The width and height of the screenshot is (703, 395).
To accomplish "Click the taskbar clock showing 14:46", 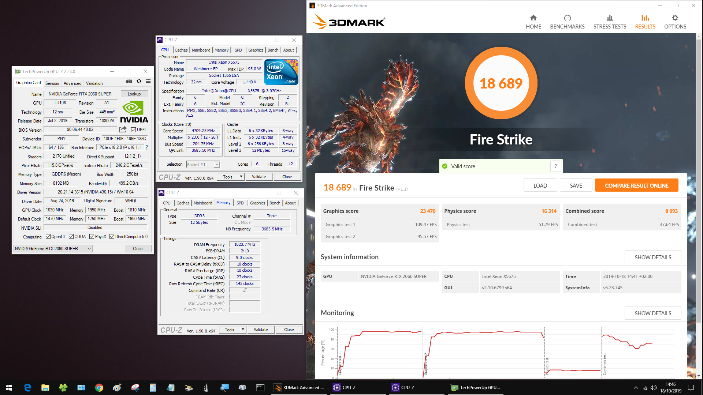I will pos(671,388).
